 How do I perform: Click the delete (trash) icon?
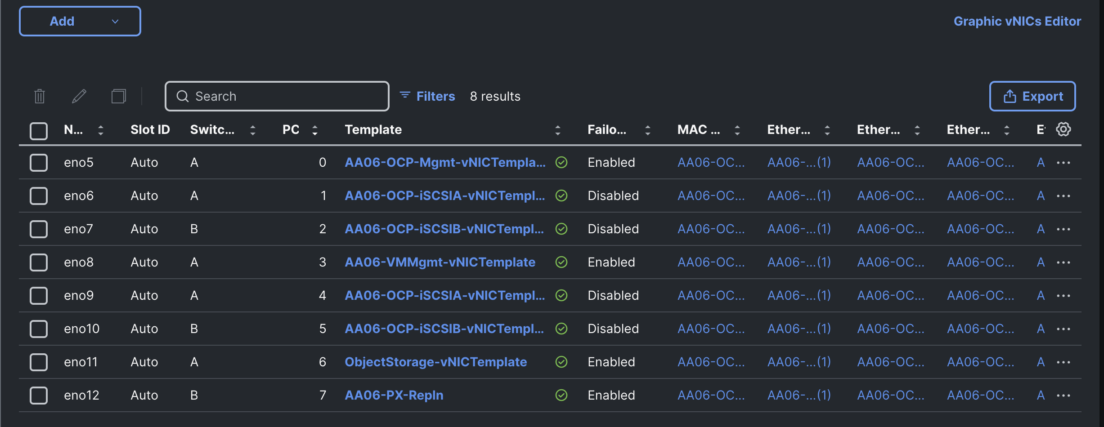(39, 96)
